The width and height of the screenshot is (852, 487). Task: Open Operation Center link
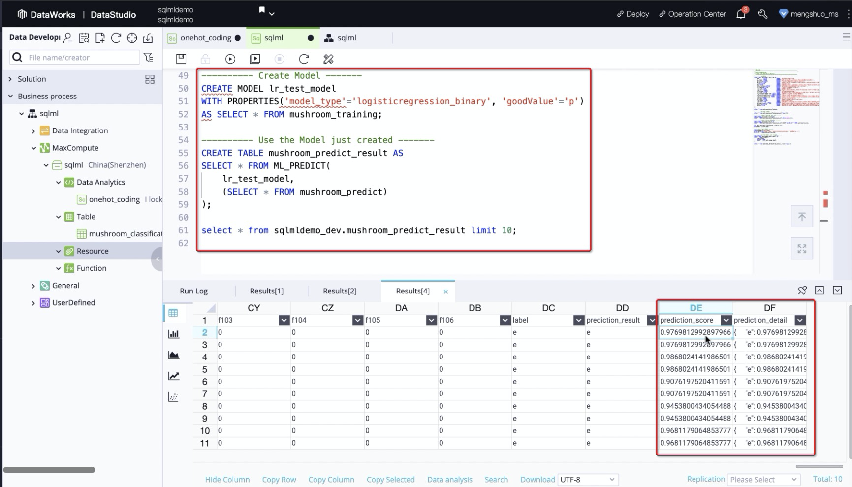pyautogui.click(x=693, y=14)
